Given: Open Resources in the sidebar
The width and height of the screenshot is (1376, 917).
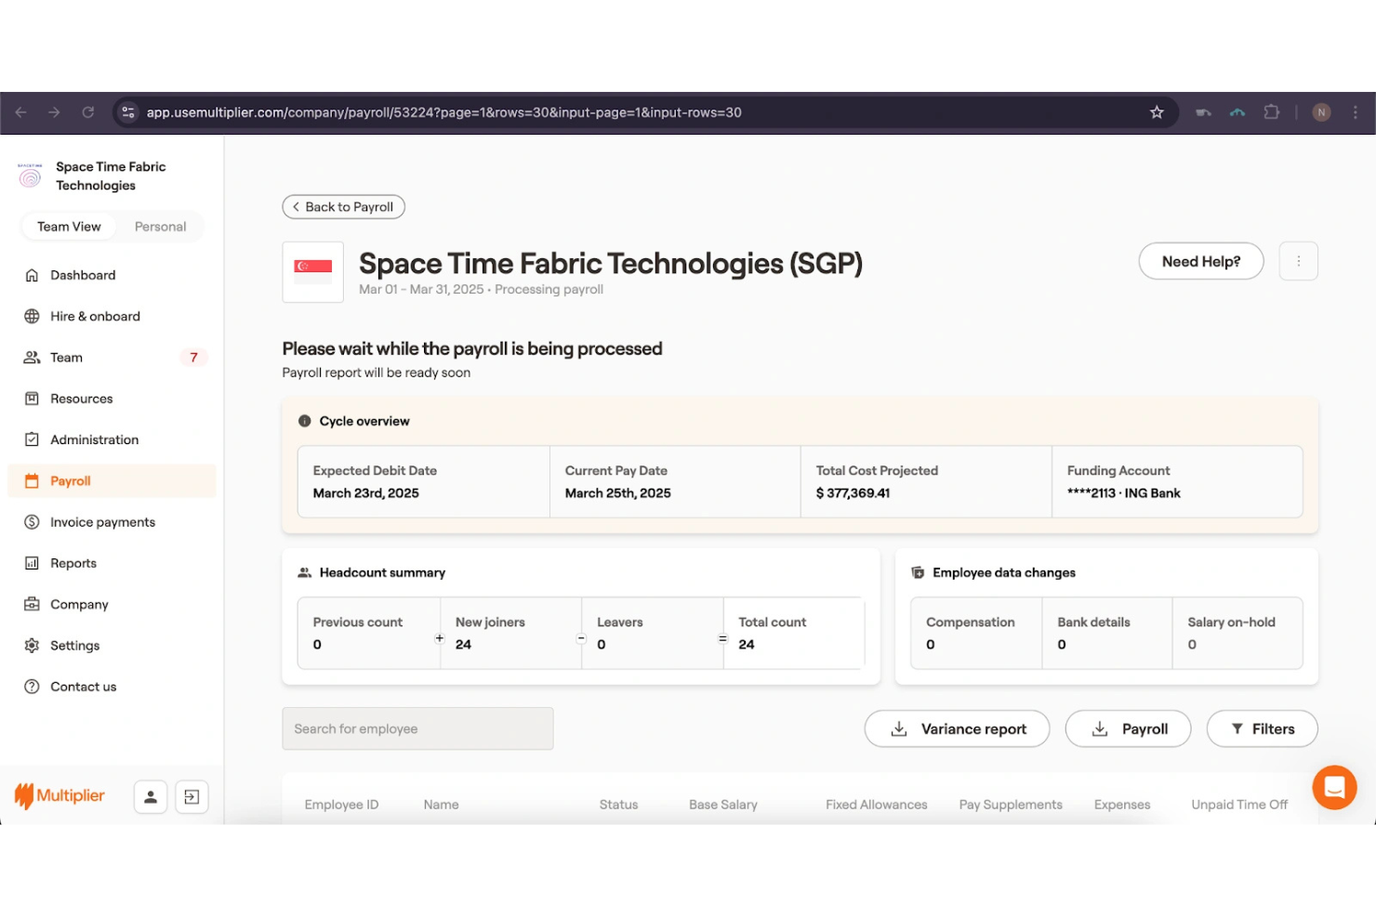Looking at the screenshot, I should (x=112, y=399).
